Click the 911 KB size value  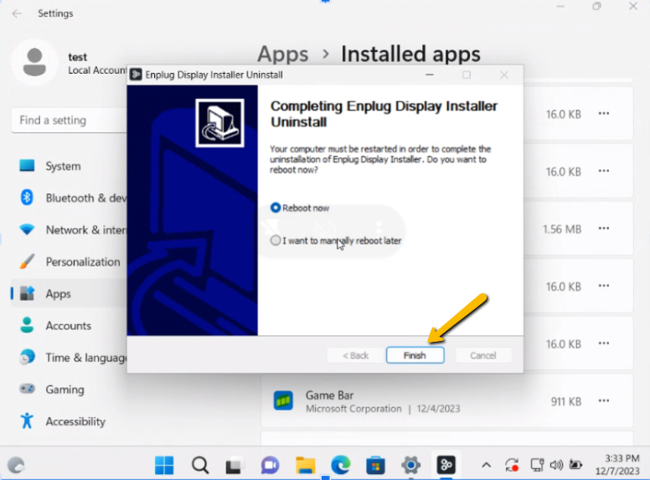pos(566,401)
